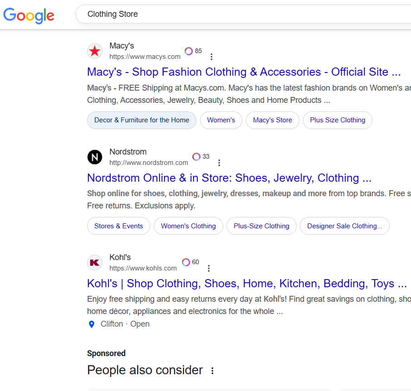Viewport: 411px width, 391px height.
Task: Click the Kohl's K favicon
Action: 95,262
